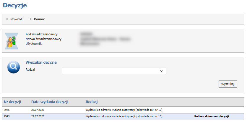Click the service provider users icon
Viewport: 247px width, 122px height.
tap(12, 41)
